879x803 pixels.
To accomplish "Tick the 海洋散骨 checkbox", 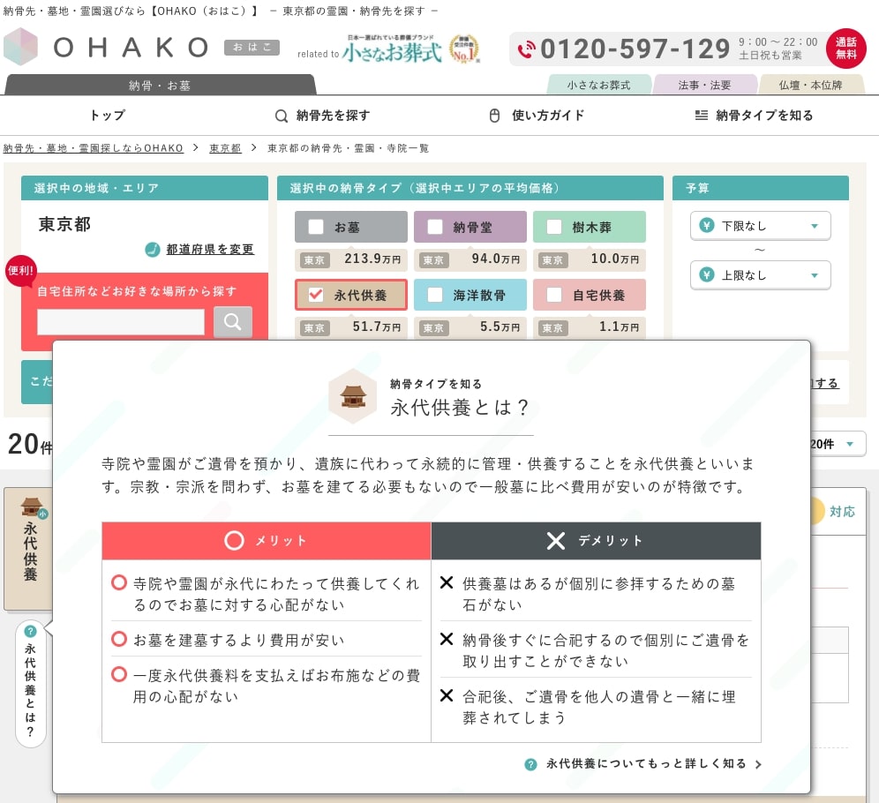I will pos(435,295).
